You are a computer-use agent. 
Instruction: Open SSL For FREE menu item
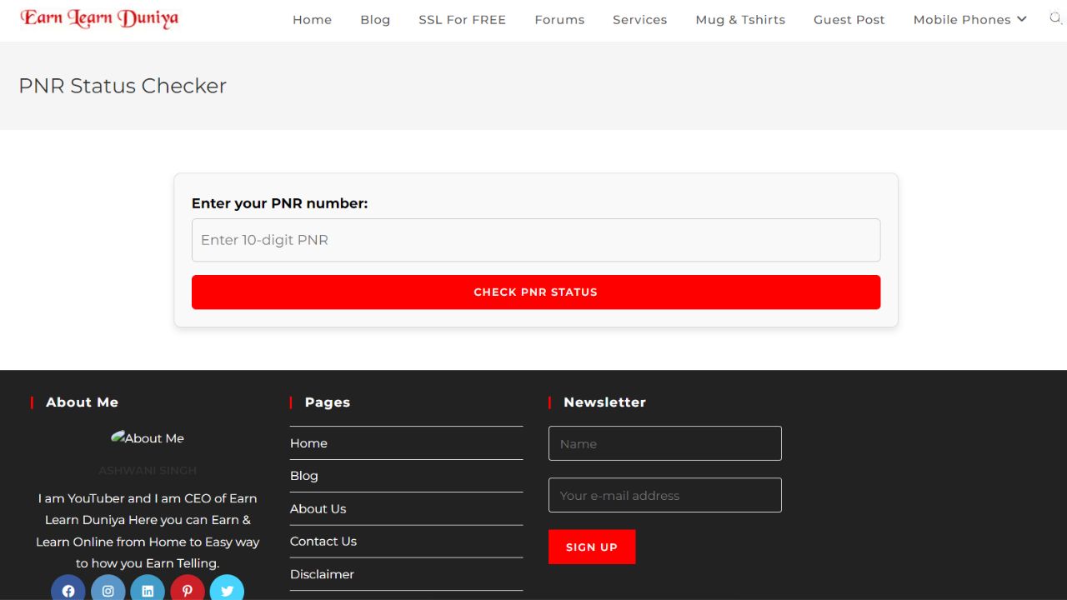point(462,20)
